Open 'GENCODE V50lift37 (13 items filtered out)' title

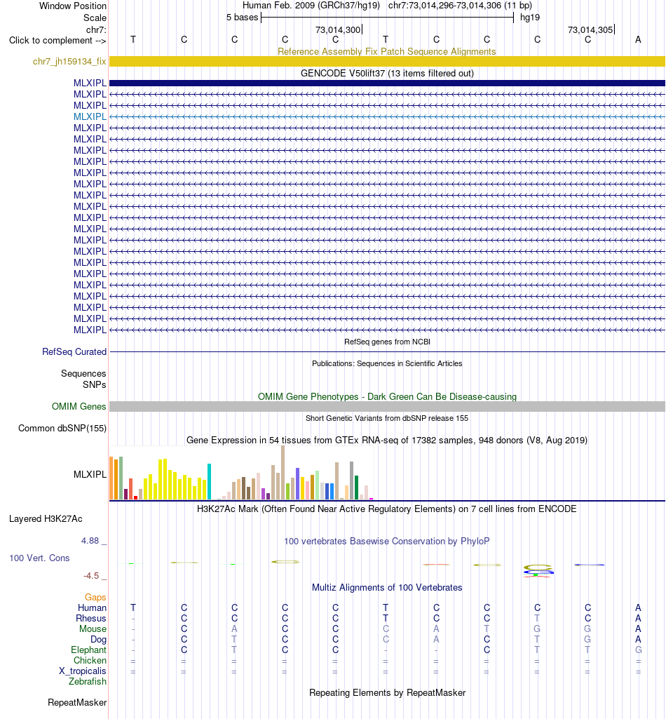pyautogui.click(x=387, y=74)
